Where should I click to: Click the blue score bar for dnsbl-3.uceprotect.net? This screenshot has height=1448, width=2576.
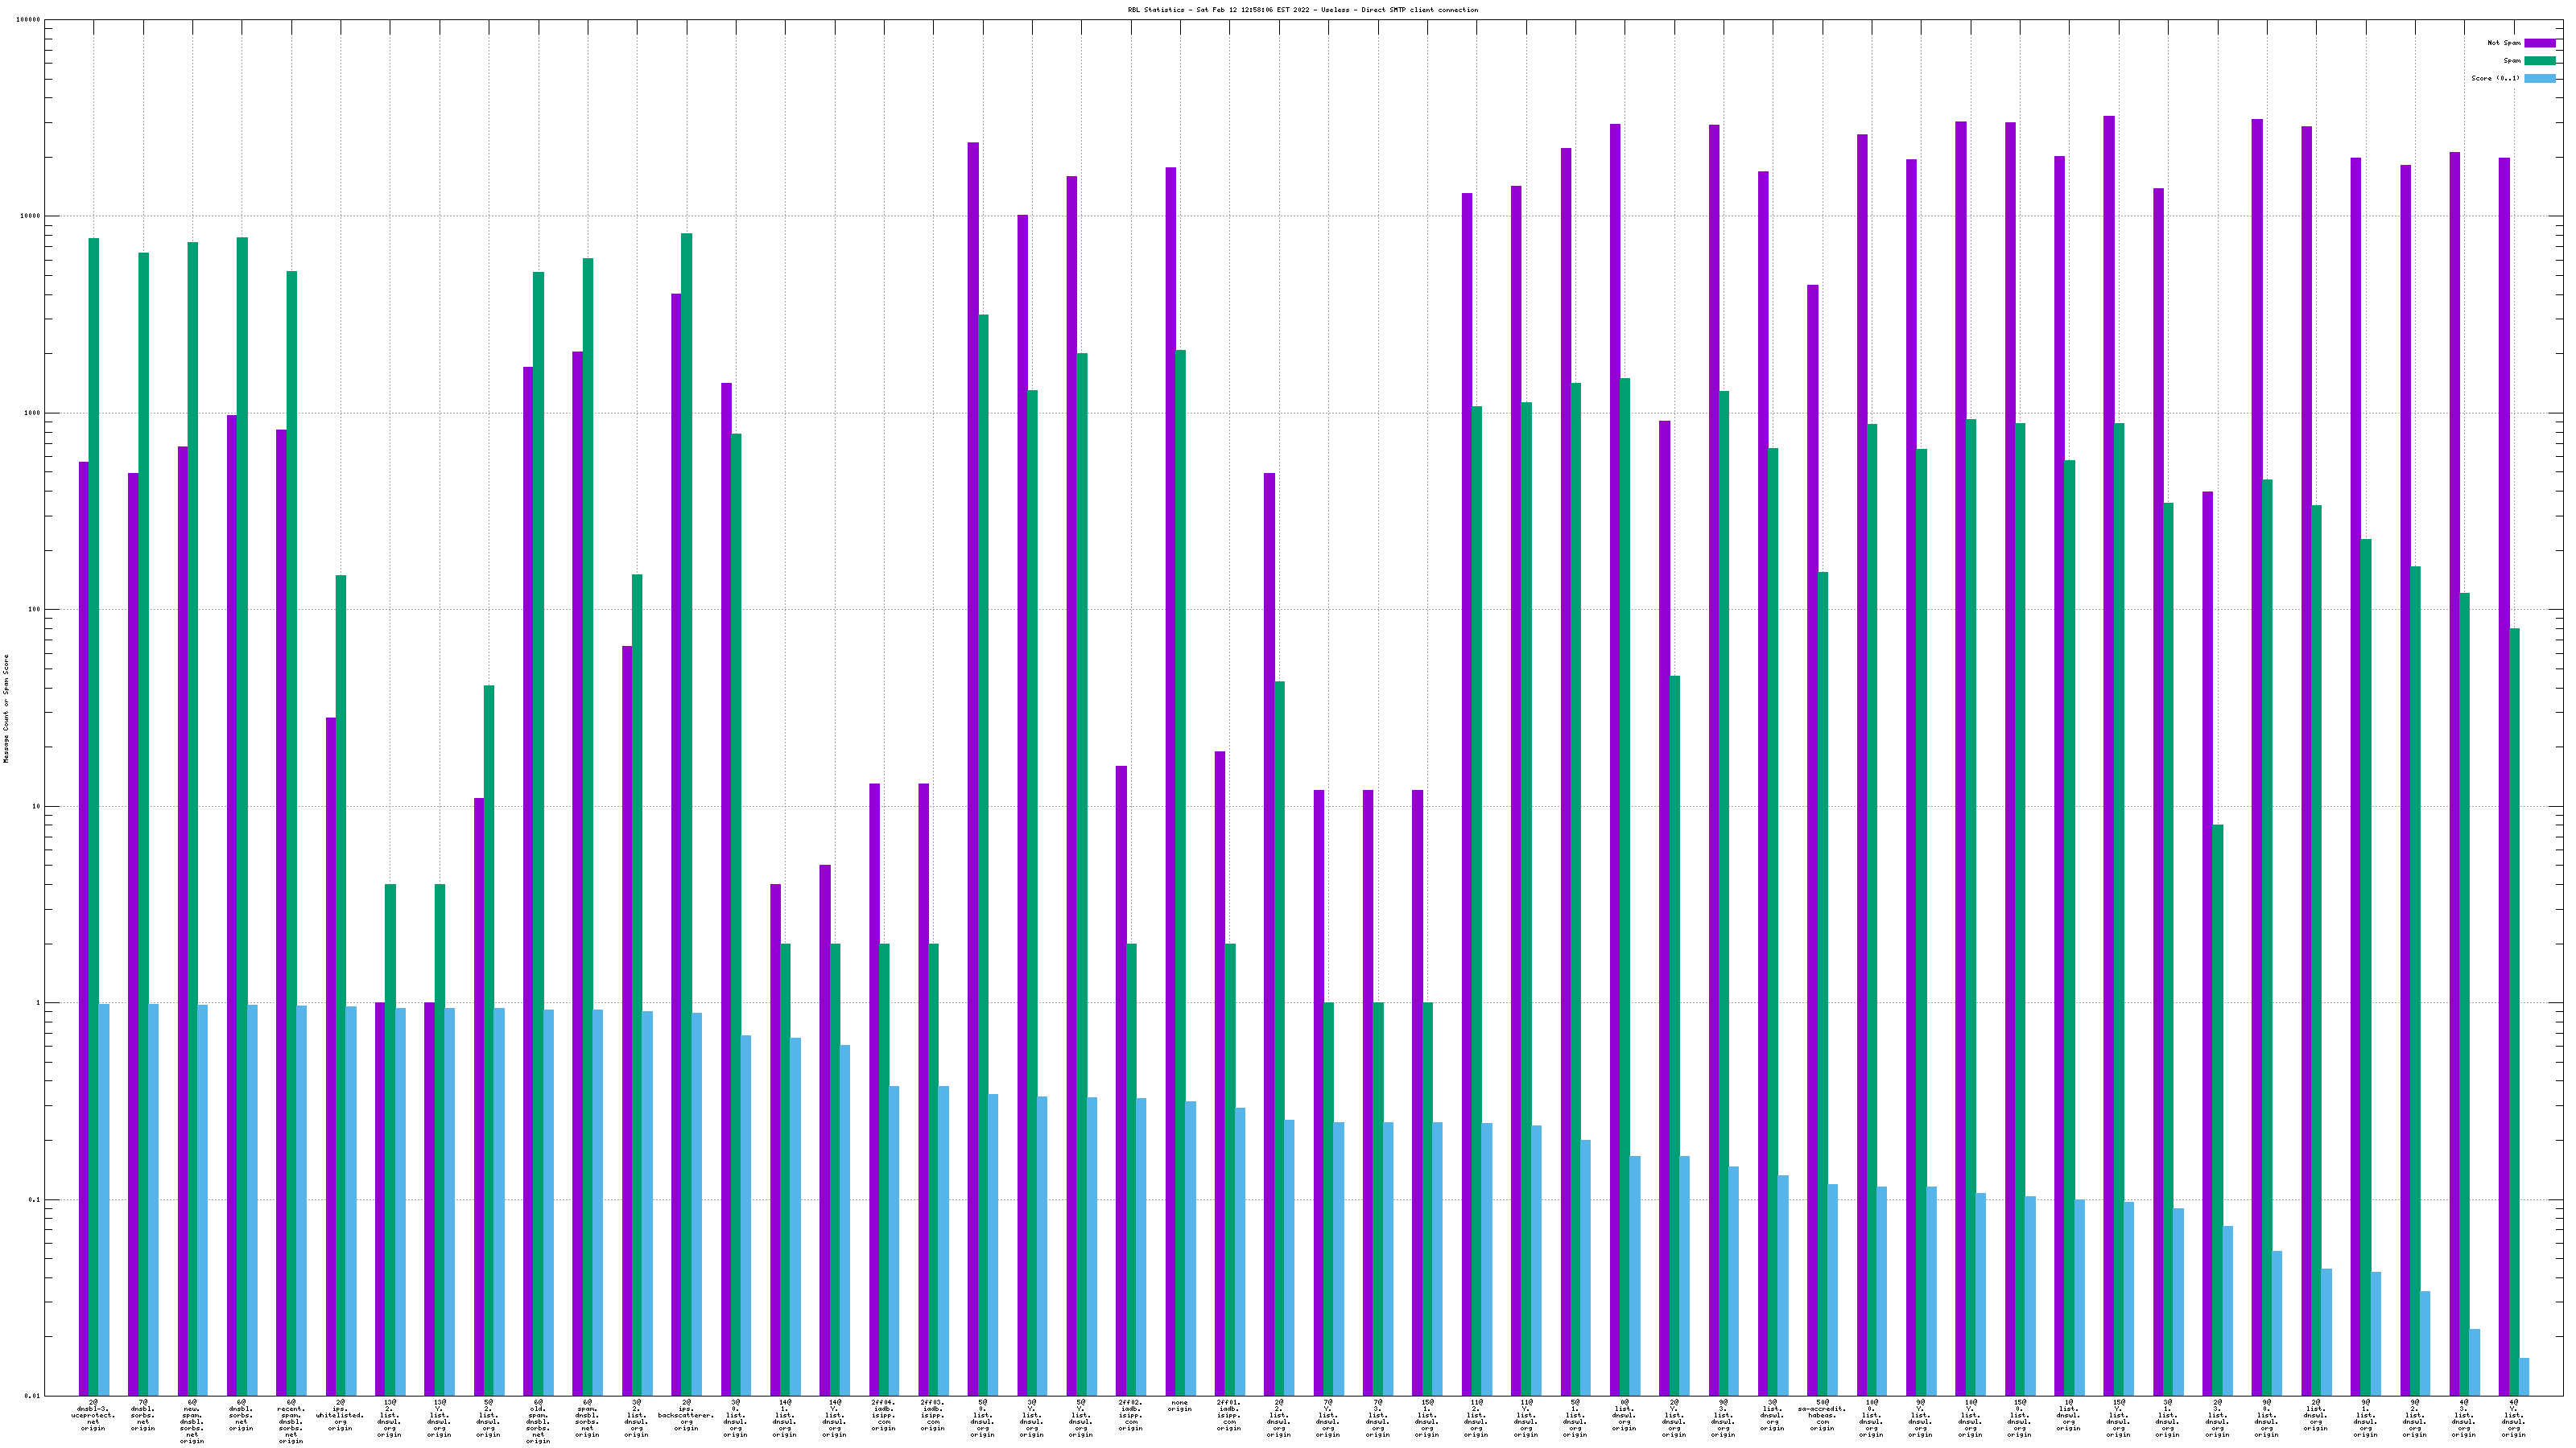[x=104, y=1199]
